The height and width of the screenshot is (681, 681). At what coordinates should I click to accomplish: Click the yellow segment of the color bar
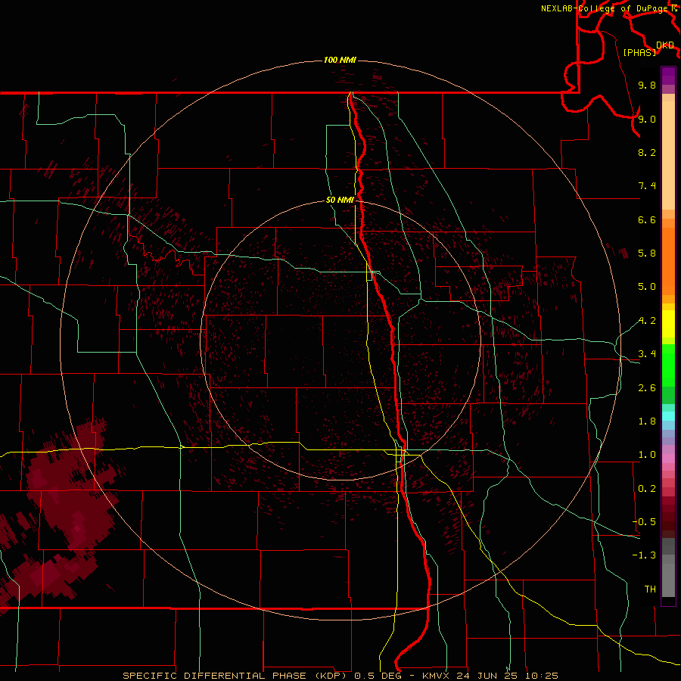[668, 324]
